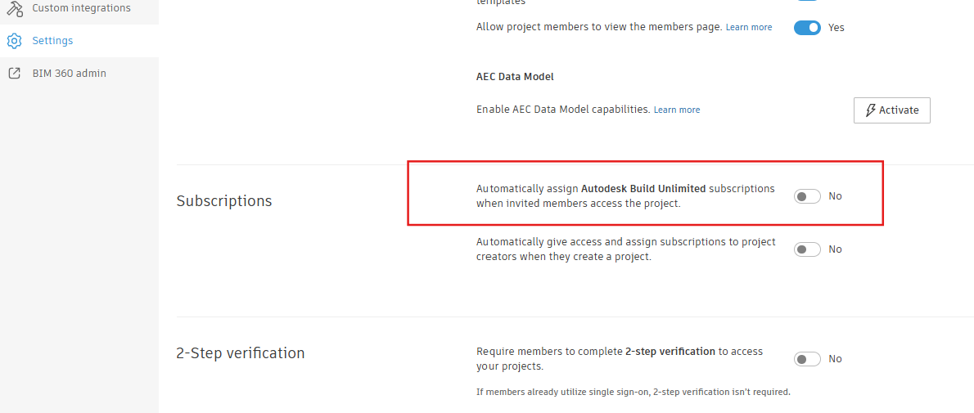Click the BIM 360 admin external-link icon
Viewport: 974px width, 413px height.
(x=14, y=74)
